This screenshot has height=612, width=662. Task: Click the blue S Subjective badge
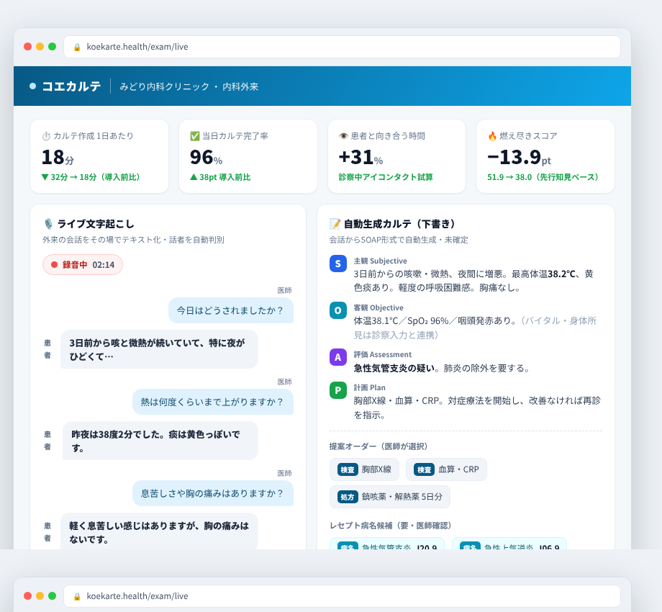pos(337,264)
